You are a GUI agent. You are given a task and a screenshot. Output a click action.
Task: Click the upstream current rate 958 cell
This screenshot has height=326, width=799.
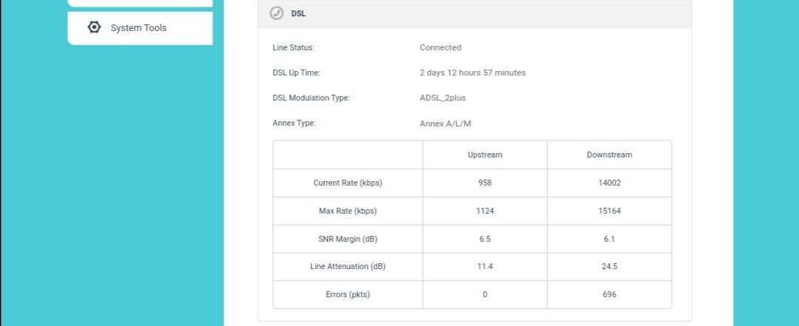point(485,183)
